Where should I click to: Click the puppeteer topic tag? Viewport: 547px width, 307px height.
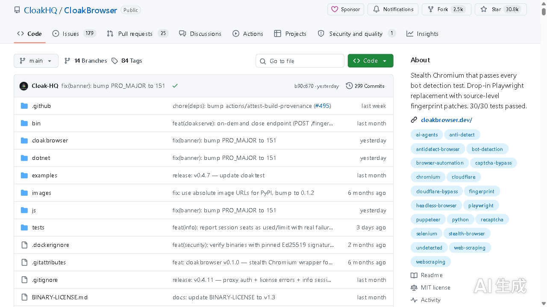point(428,220)
